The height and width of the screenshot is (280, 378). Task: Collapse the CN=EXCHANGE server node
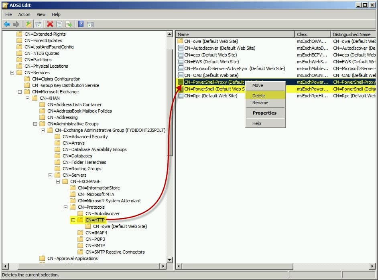tap(58, 181)
